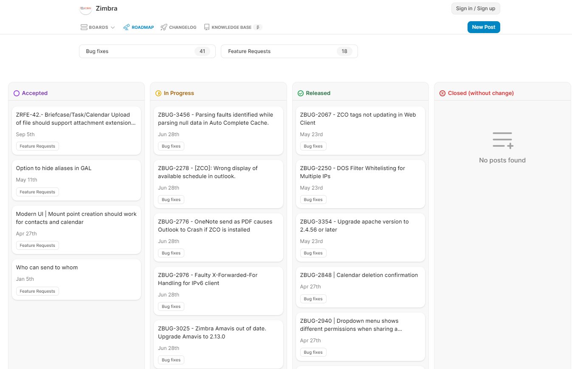The height and width of the screenshot is (369, 572).
Task: Click the In Progress clock icon
Action: coord(158,93)
